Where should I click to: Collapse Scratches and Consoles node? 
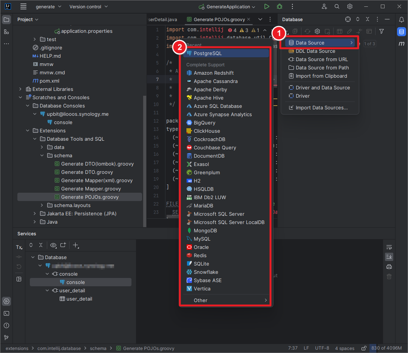(20, 97)
